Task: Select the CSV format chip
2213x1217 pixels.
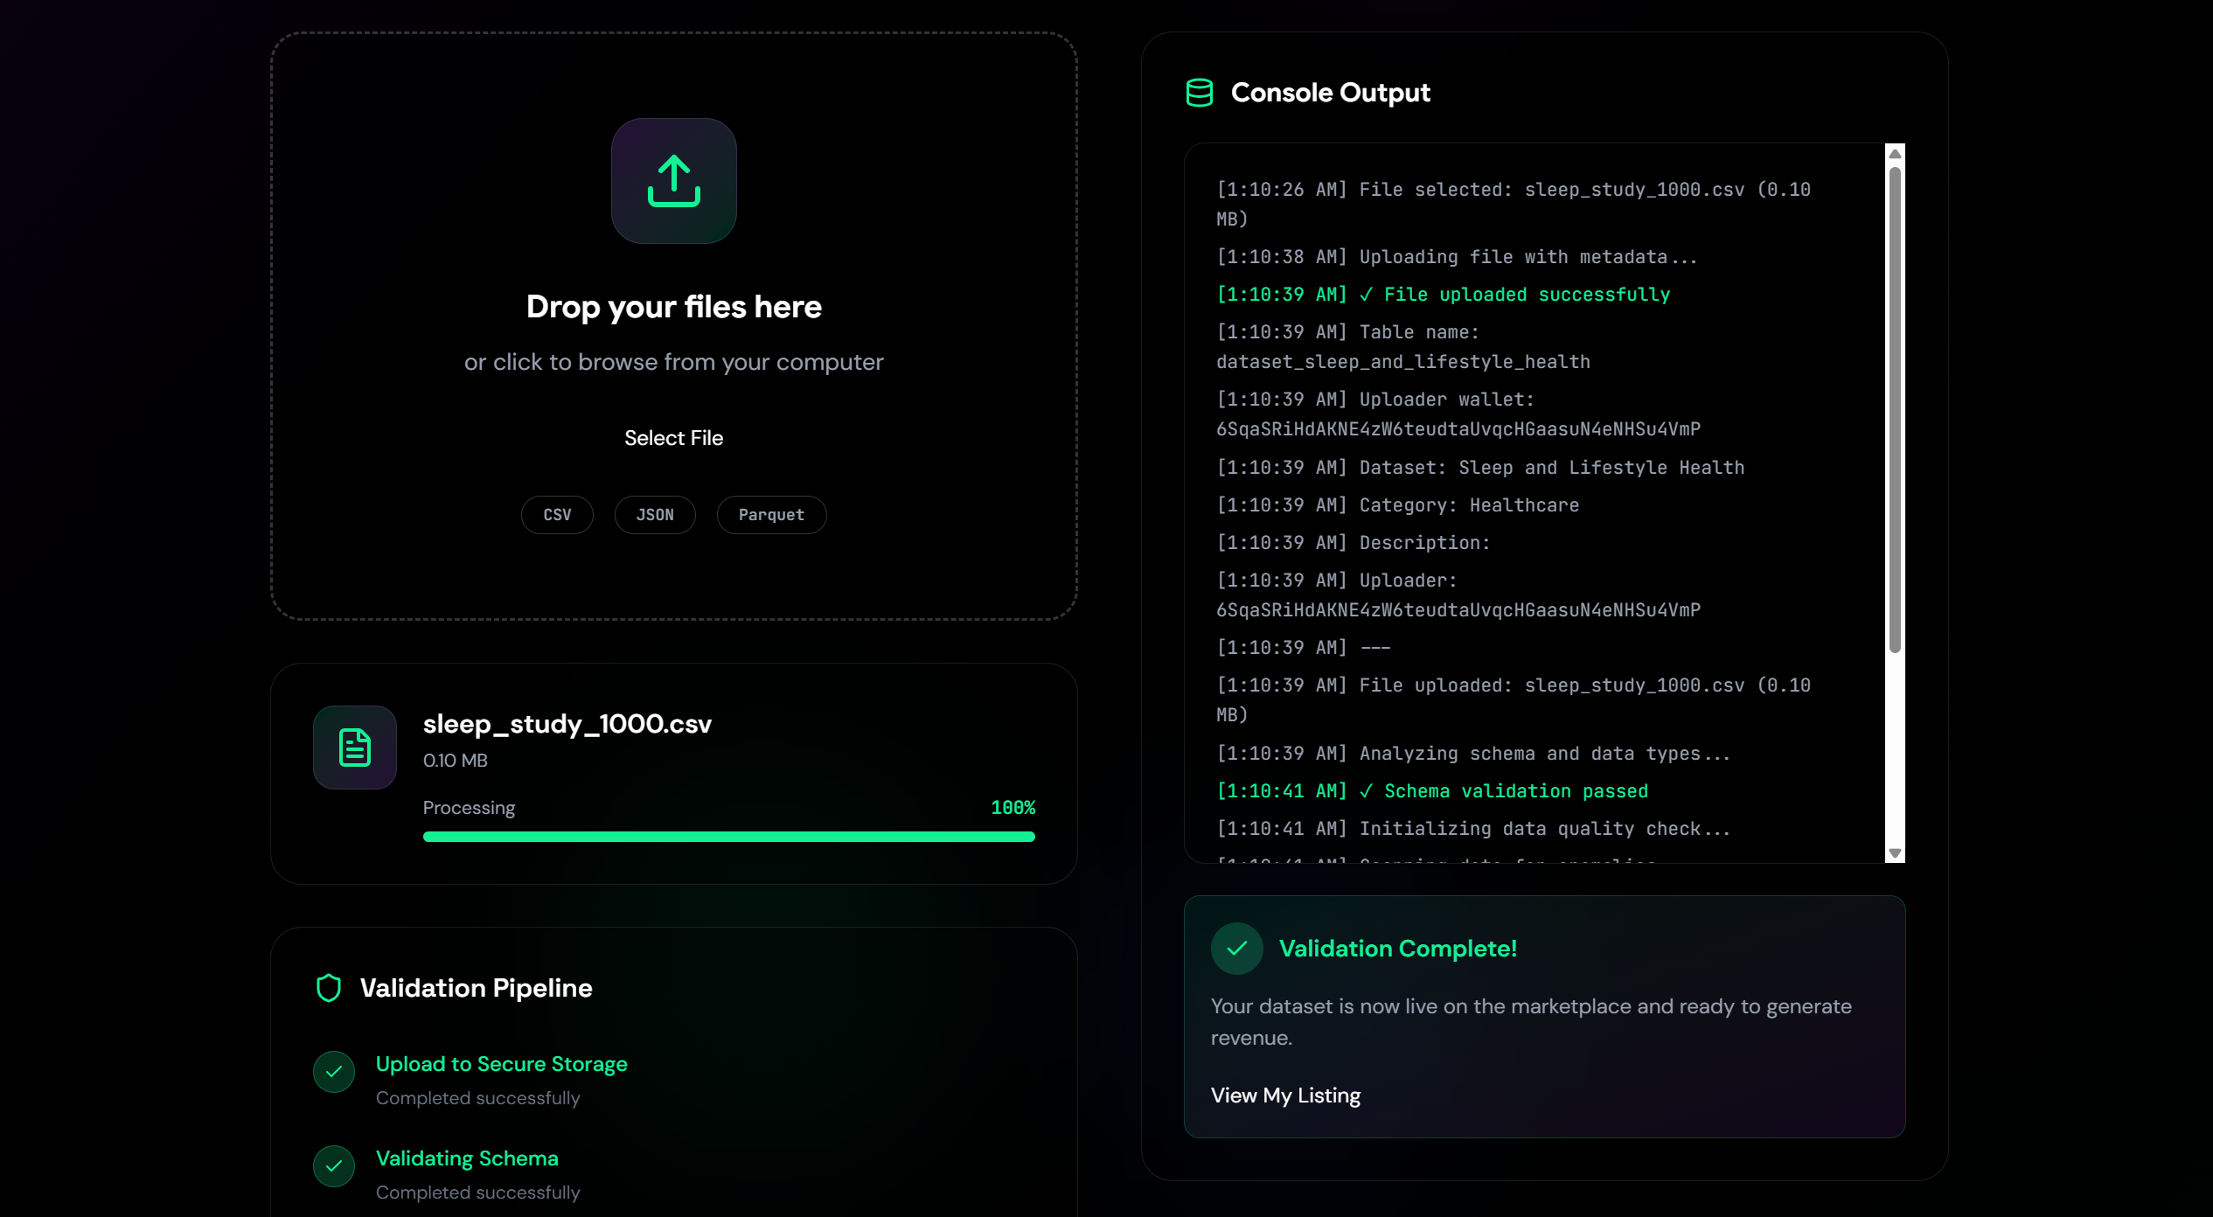Action: click(557, 515)
